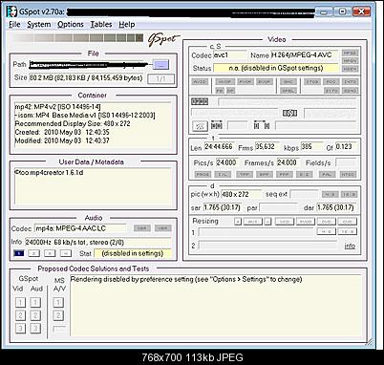The image size is (384, 365).
Task: Open the info link in Resizing section
Action: point(350,246)
